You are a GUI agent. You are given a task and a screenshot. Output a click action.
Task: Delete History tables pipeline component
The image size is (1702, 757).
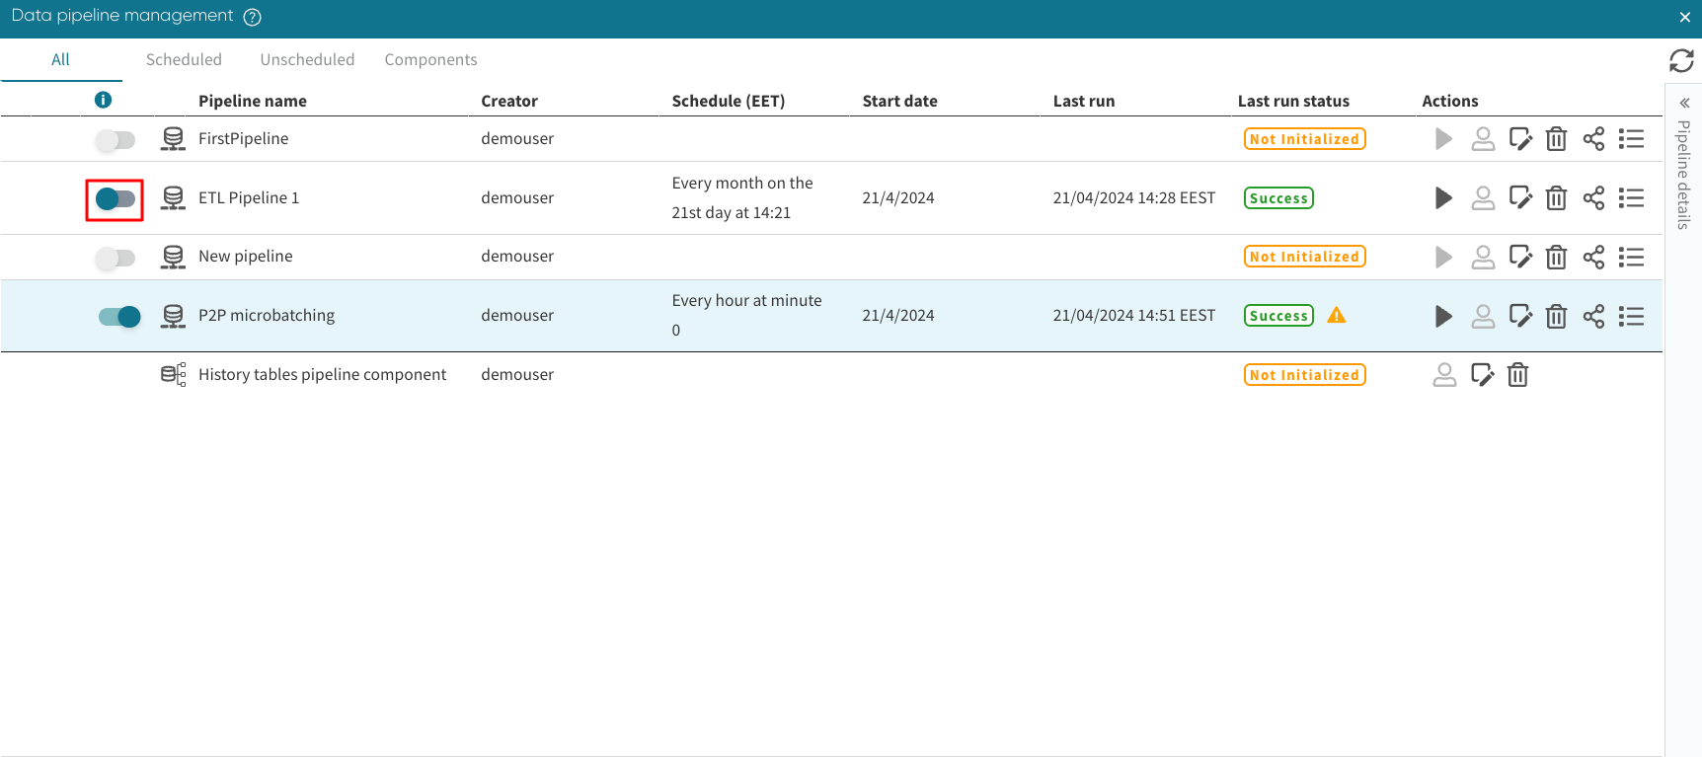(x=1517, y=375)
